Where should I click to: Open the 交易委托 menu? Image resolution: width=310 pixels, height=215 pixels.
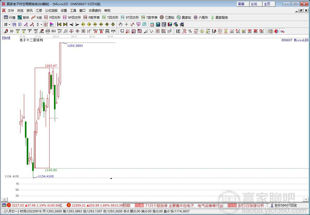[95, 10]
